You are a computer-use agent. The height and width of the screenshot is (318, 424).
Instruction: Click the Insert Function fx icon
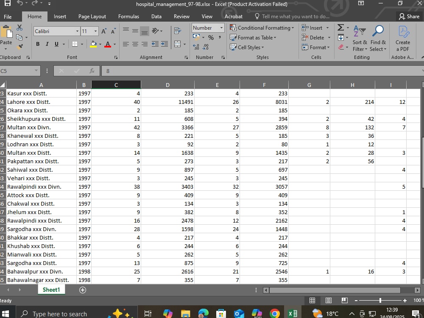click(x=92, y=71)
